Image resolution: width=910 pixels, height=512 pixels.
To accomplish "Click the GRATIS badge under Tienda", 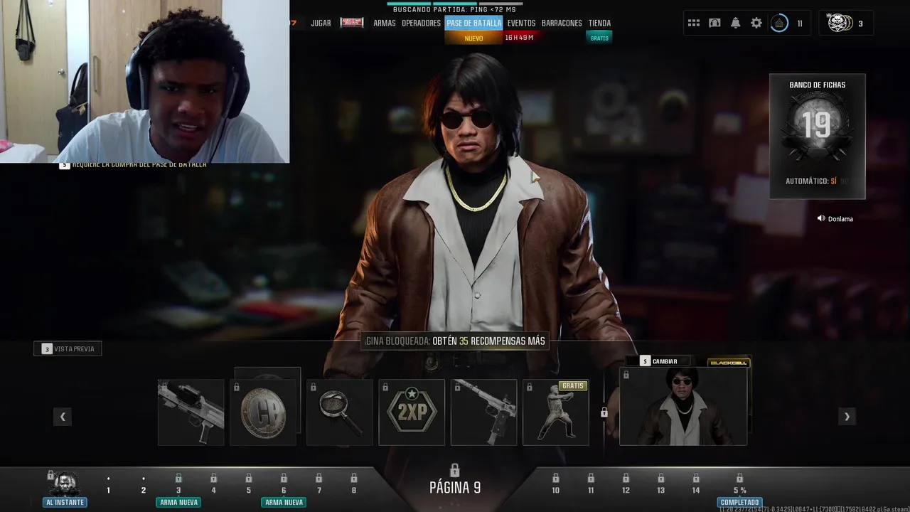I will pyautogui.click(x=599, y=38).
